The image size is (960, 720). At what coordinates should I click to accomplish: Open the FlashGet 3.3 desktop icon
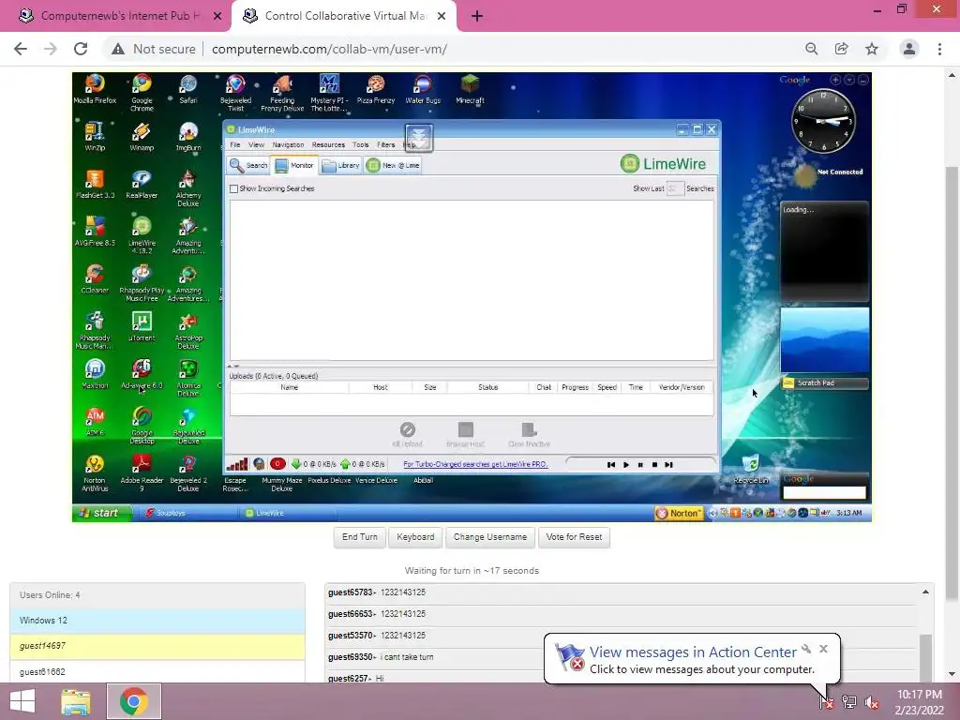coord(95,184)
